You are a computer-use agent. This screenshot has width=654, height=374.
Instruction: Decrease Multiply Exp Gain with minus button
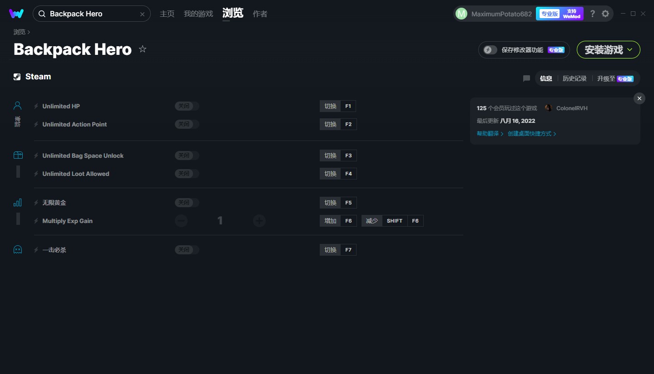pyautogui.click(x=181, y=221)
